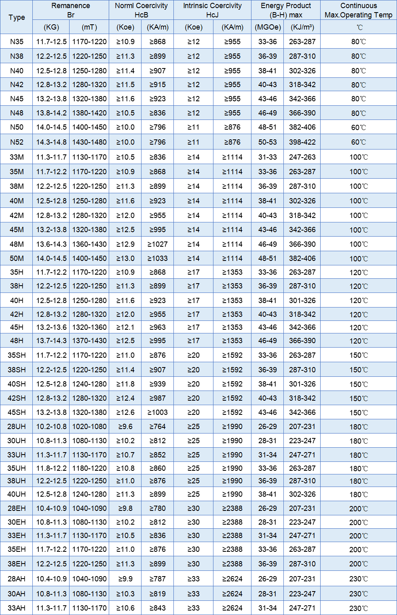
Task: Click "≥843" HcB value in 33AH row
Action: pos(157,608)
